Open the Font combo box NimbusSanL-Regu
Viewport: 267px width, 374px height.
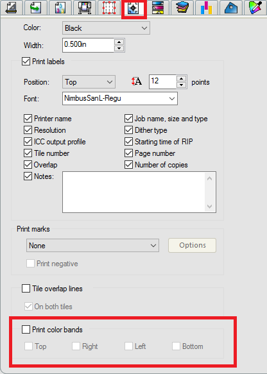[120, 98]
